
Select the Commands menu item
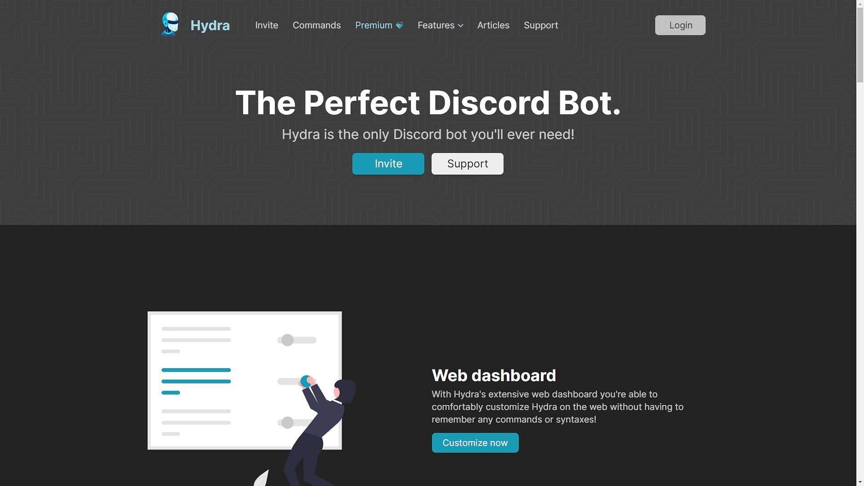316,25
